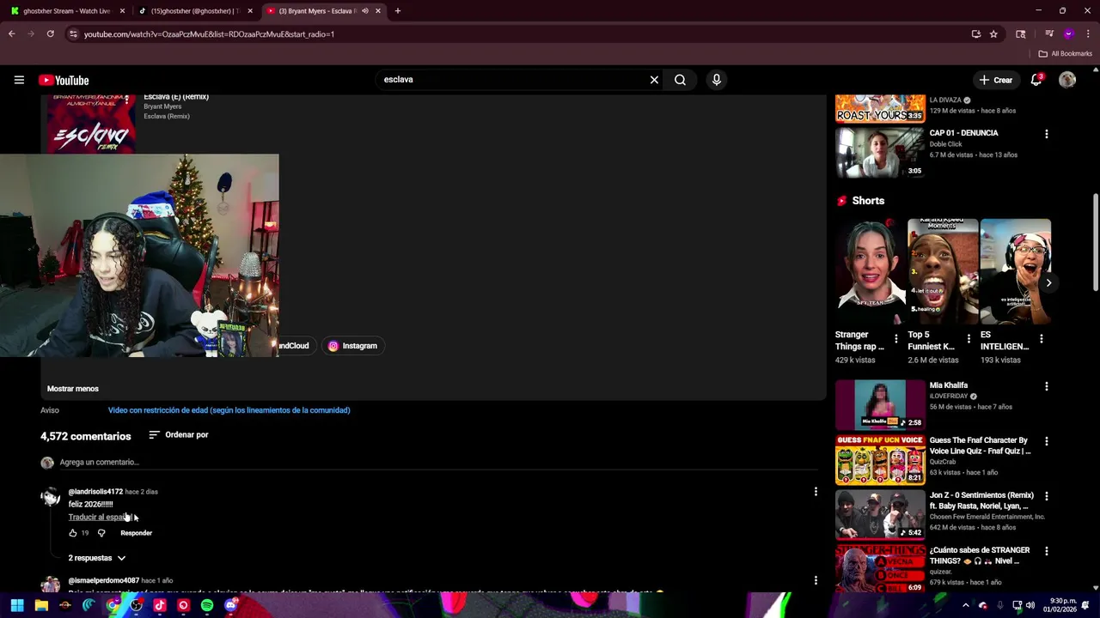
Task: Open the Crear menu
Action: (x=996, y=80)
